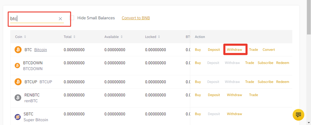Sort by the Available column arrows
Screen dimensions: 311x125
coord(122,37)
